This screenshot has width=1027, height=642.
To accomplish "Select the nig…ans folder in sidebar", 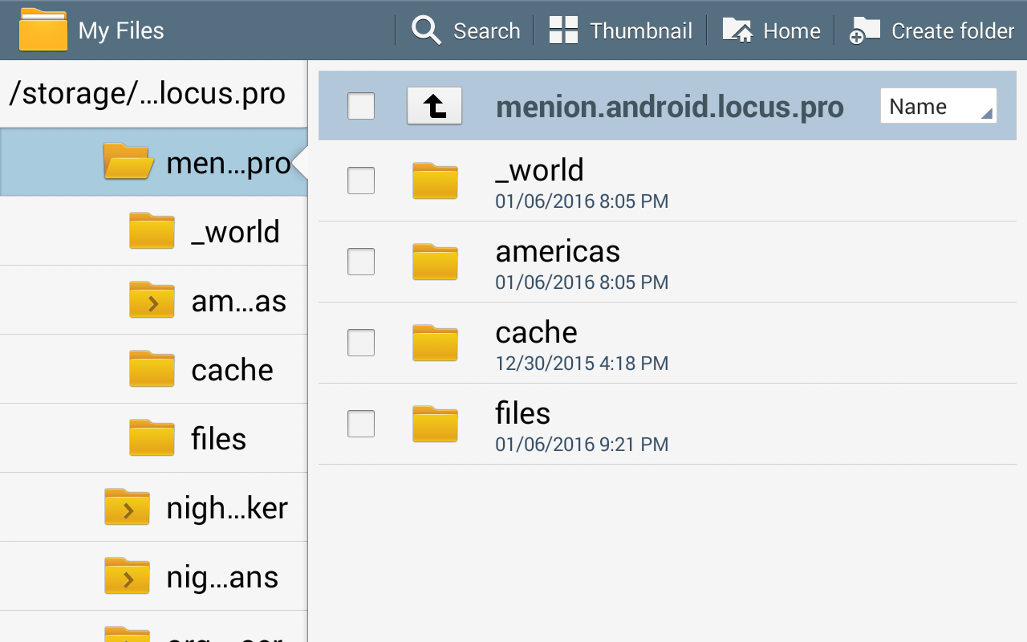I will pos(222,577).
